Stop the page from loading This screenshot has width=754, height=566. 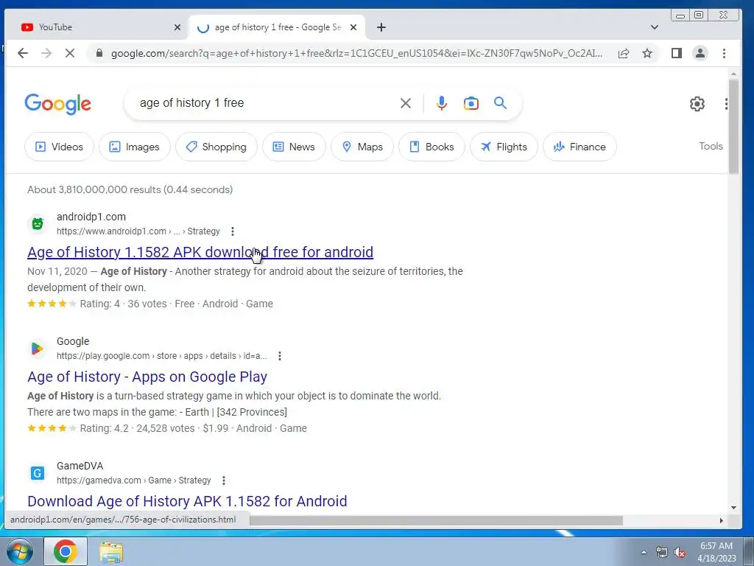tap(70, 53)
